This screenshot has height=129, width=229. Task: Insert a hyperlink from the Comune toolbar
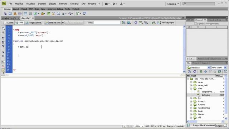[5, 14]
